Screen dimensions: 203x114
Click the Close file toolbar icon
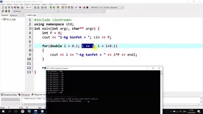tap(15, 8)
